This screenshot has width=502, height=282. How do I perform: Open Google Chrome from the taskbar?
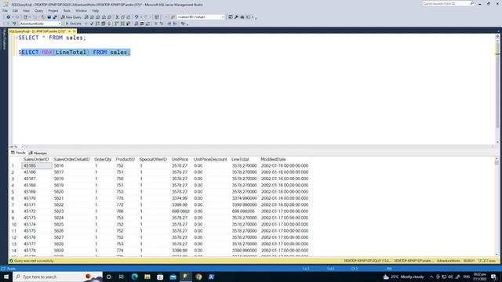pyautogui.click(x=198, y=277)
